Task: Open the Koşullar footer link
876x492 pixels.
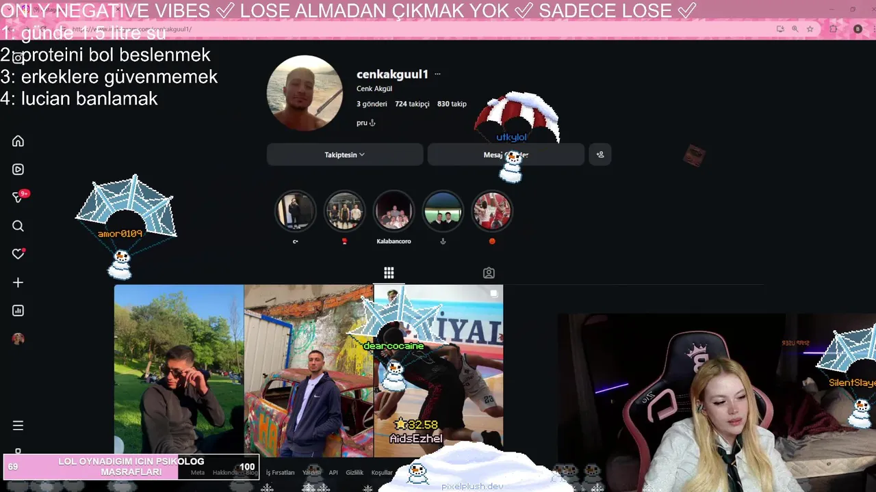Action: click(x=382, y=472)
